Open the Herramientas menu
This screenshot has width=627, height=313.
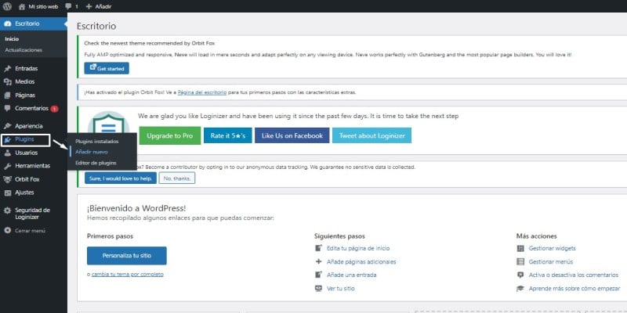(34, 166)
